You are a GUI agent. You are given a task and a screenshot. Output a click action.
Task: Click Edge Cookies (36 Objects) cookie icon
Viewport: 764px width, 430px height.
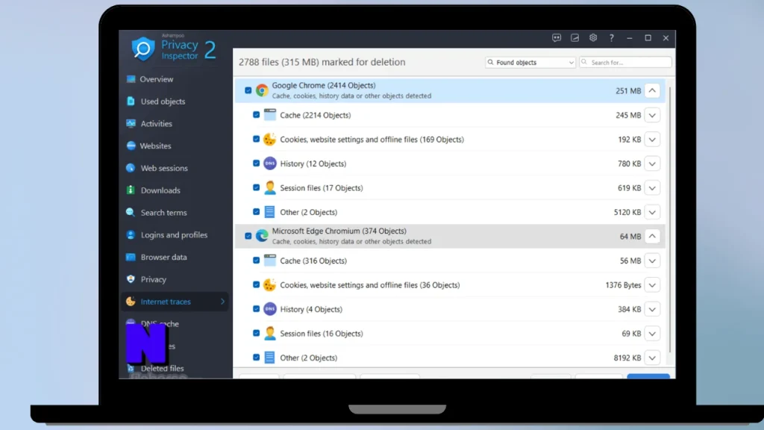coord(270,284)
